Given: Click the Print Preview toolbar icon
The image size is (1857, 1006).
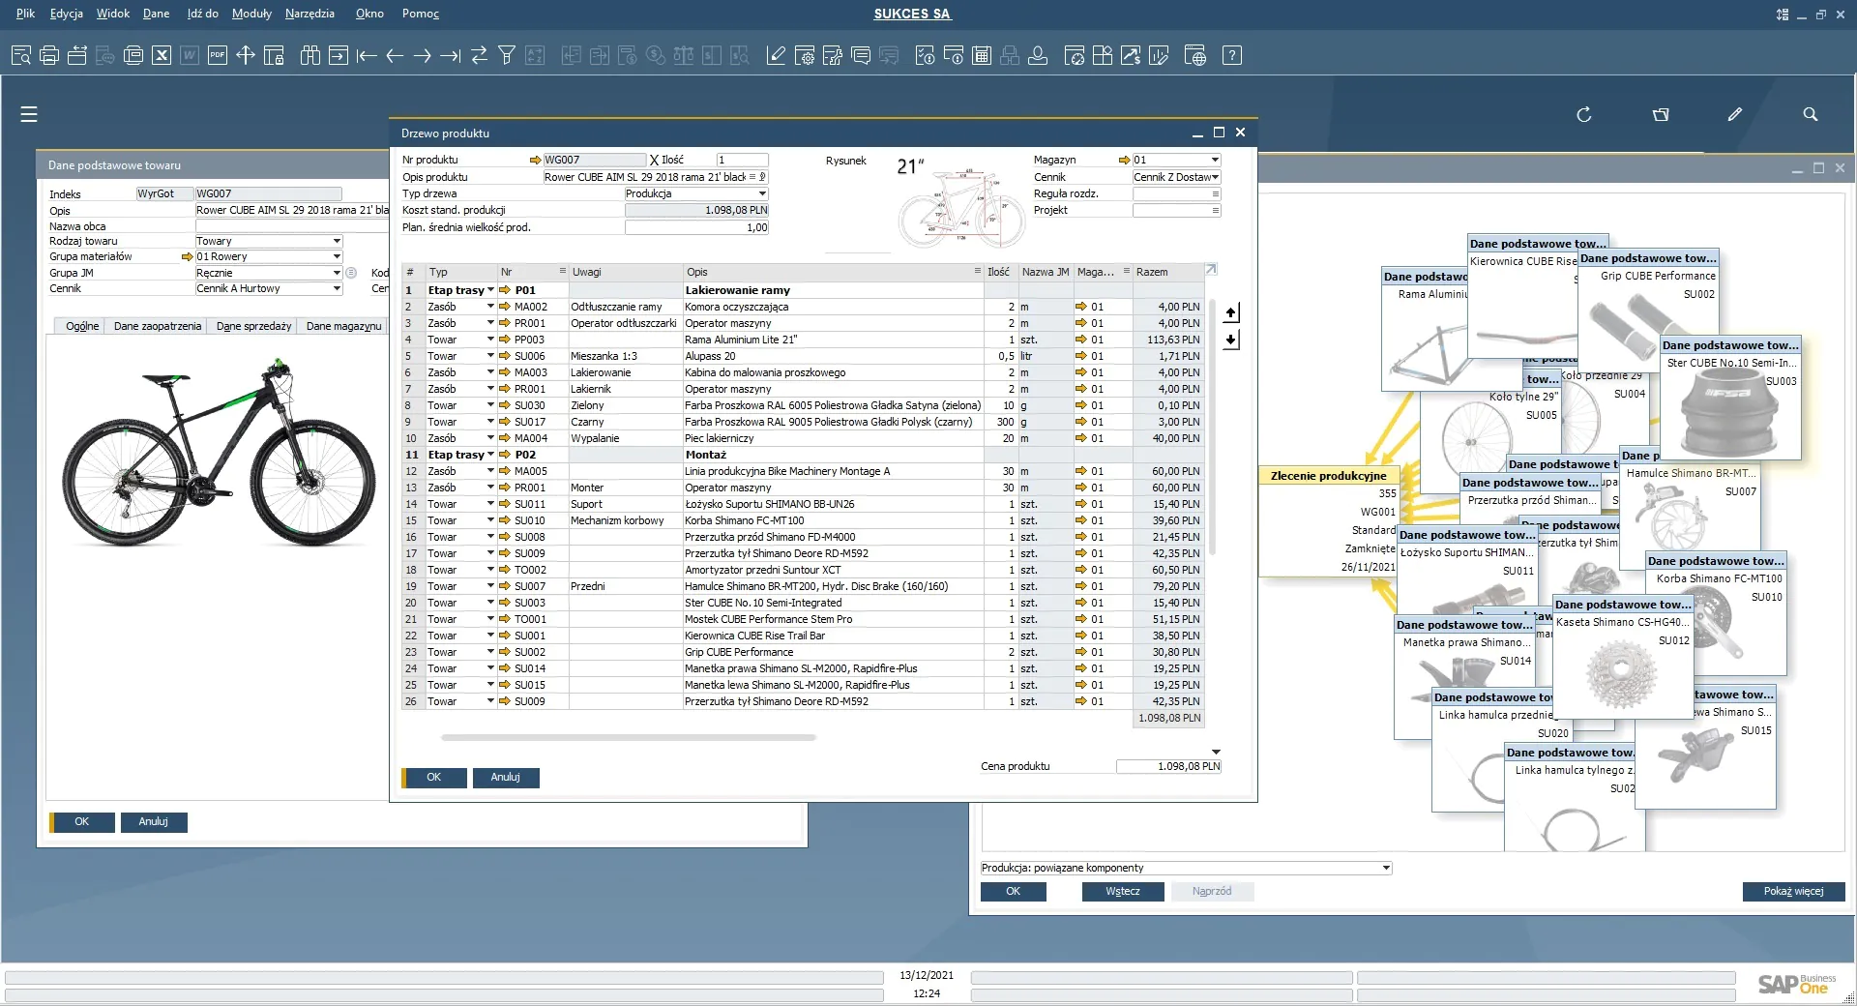Looking at the screenshot, I should (20, 56).
